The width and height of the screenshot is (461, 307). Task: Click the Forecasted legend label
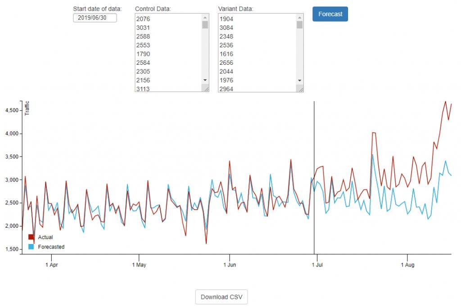pyautogui.click(x=51, y=247)
